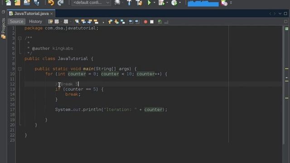This screenshot has width=290, height=163.
Task: Click 'System.out.println' on line 17
Action: [78, 110]
